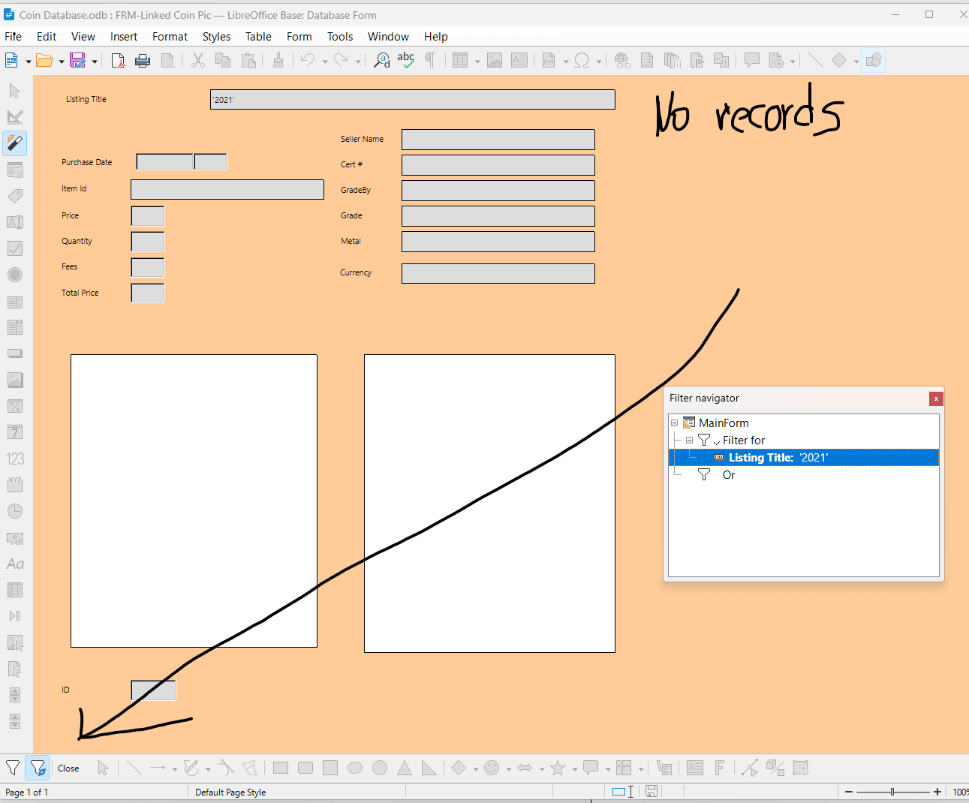The height and width of the screenshot is (803, 969).
Task: Click the Spelling check (abc) icon
Action: (x=406, y=61)
